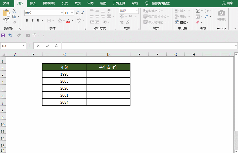Align text right
238x153 pixels.
(x=103, y=17)
